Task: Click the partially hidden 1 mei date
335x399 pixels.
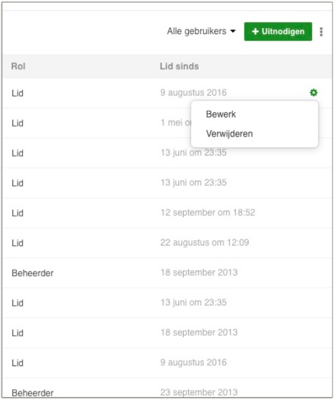Action: (x=176, y=123)
